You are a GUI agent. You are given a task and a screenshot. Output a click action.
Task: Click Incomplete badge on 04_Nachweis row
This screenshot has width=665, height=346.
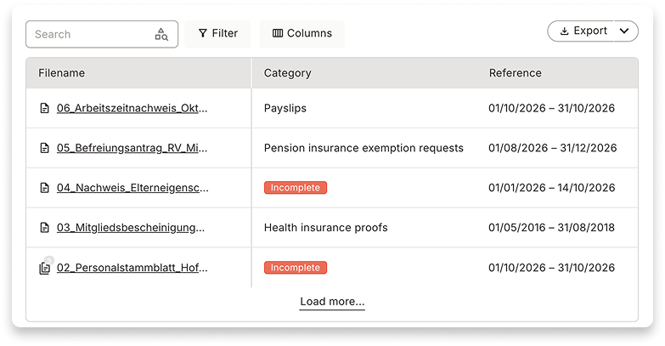click(x=296, y=188)
